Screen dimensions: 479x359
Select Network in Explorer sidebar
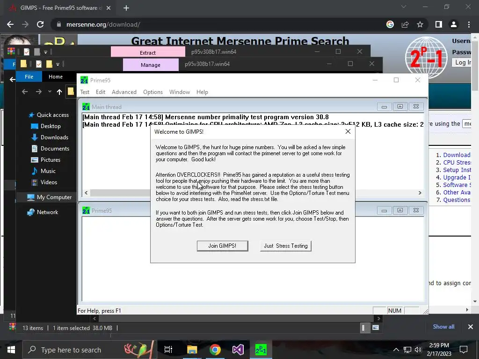point(43,212)
